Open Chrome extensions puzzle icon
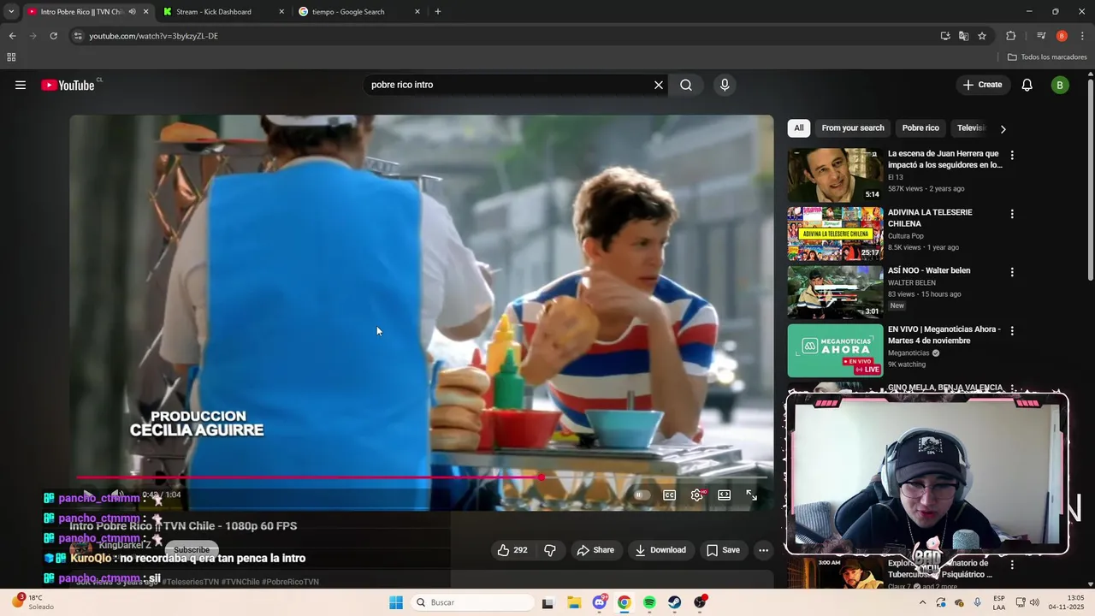The height and width of the screenshot is (616, 1095). coord(1010,36)
